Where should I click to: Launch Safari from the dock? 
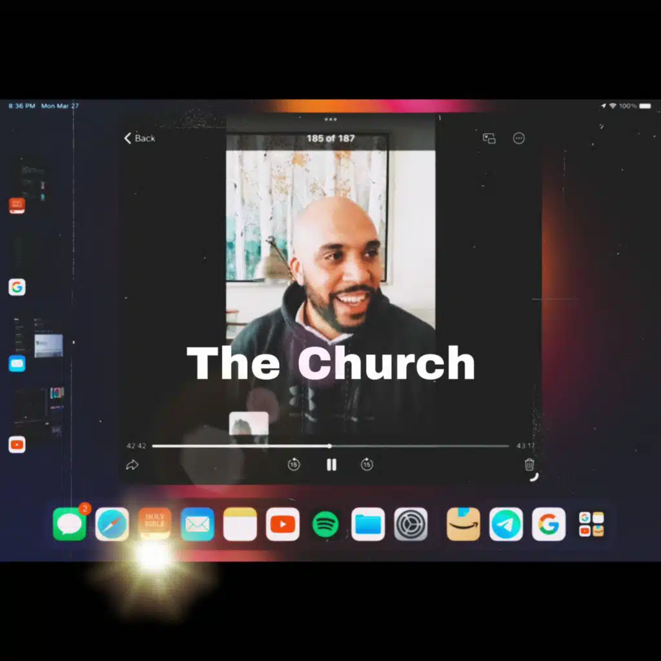pyautogui.click(x=112, y=524)
